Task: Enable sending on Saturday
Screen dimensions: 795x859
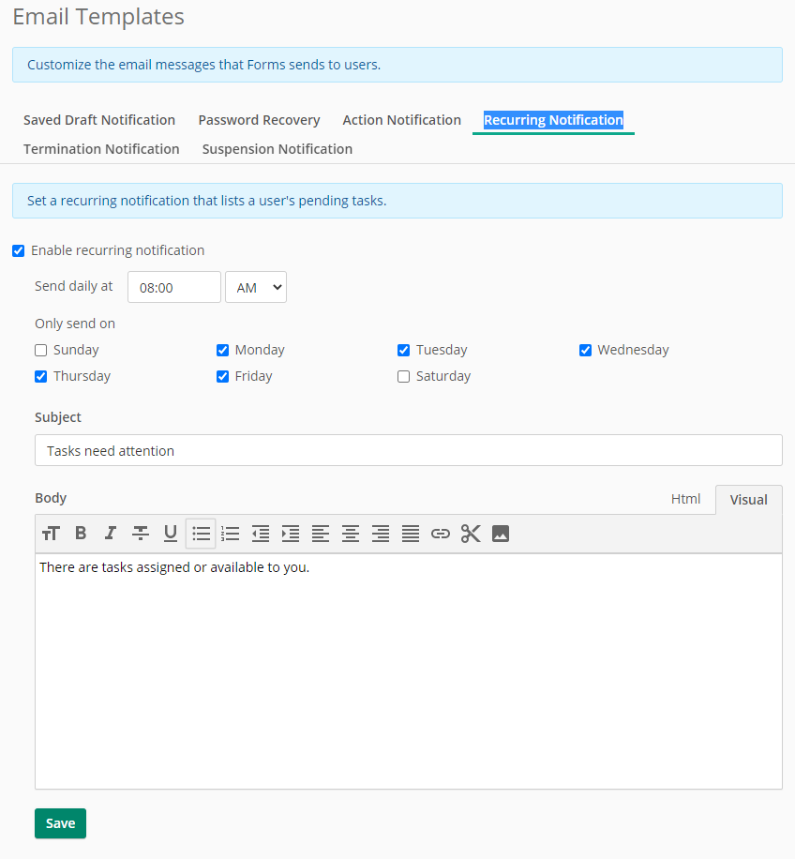Action: point(403,376)
